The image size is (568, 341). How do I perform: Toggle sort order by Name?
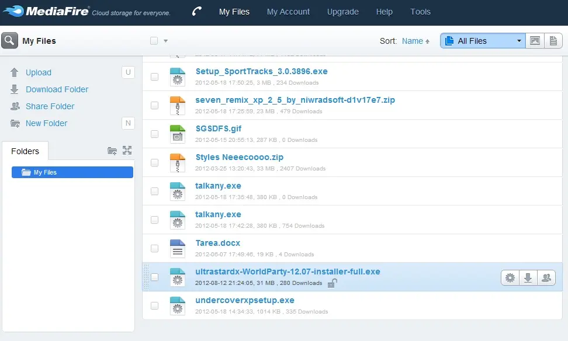tap(415, 41)
